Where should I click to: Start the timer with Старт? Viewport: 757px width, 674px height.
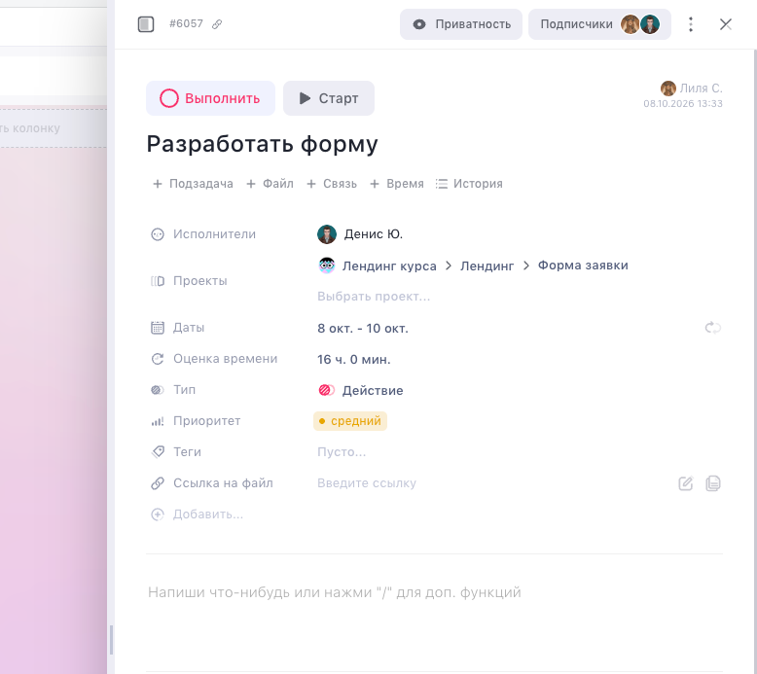tap(329, 98)
